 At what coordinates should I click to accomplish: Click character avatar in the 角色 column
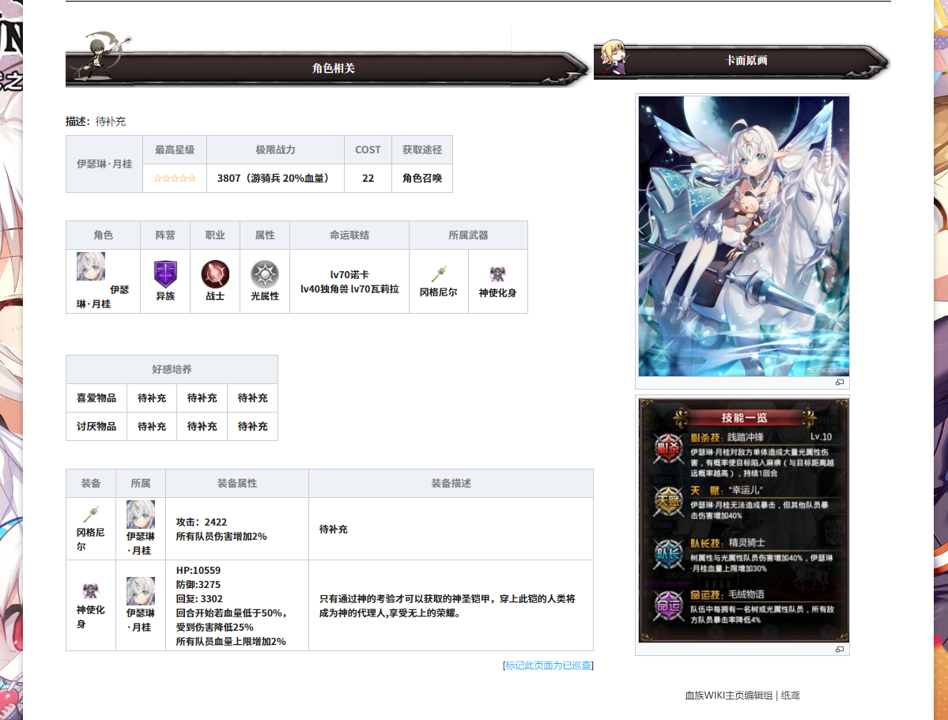coord(91,266)
